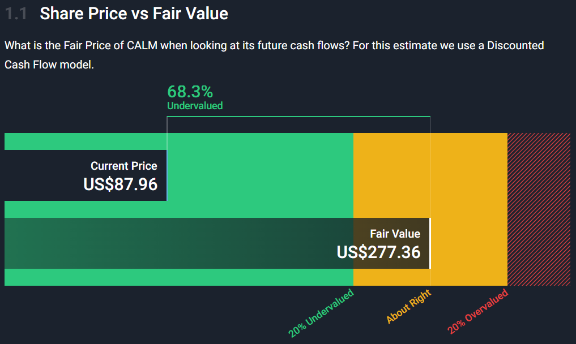Screen dimensions: 576x344
Task: Click the Current Price caption text
Action: click(124, 166)
